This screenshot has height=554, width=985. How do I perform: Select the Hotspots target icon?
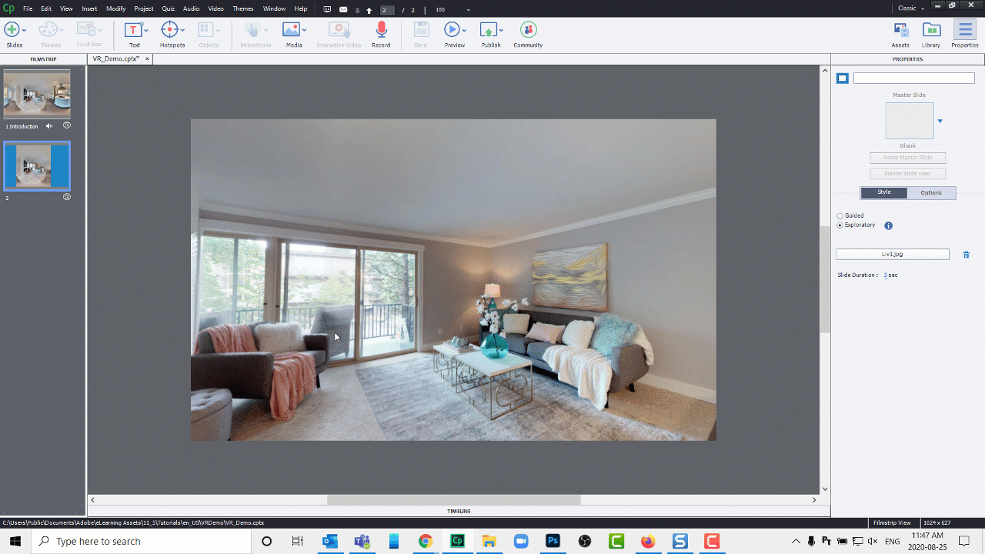(169, 29)
